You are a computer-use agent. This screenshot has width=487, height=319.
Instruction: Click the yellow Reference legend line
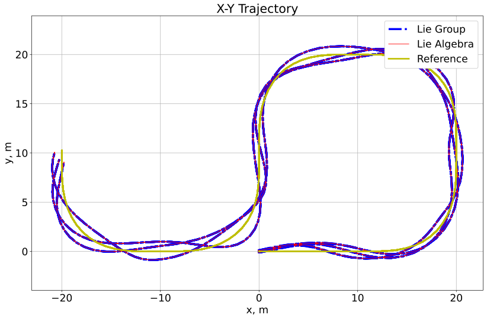pyautogui.click(x=399, y=59)
